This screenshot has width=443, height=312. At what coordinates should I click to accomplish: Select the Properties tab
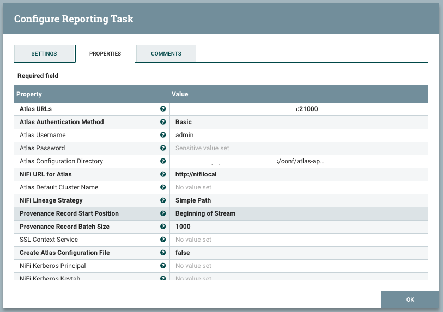point(105,54)
